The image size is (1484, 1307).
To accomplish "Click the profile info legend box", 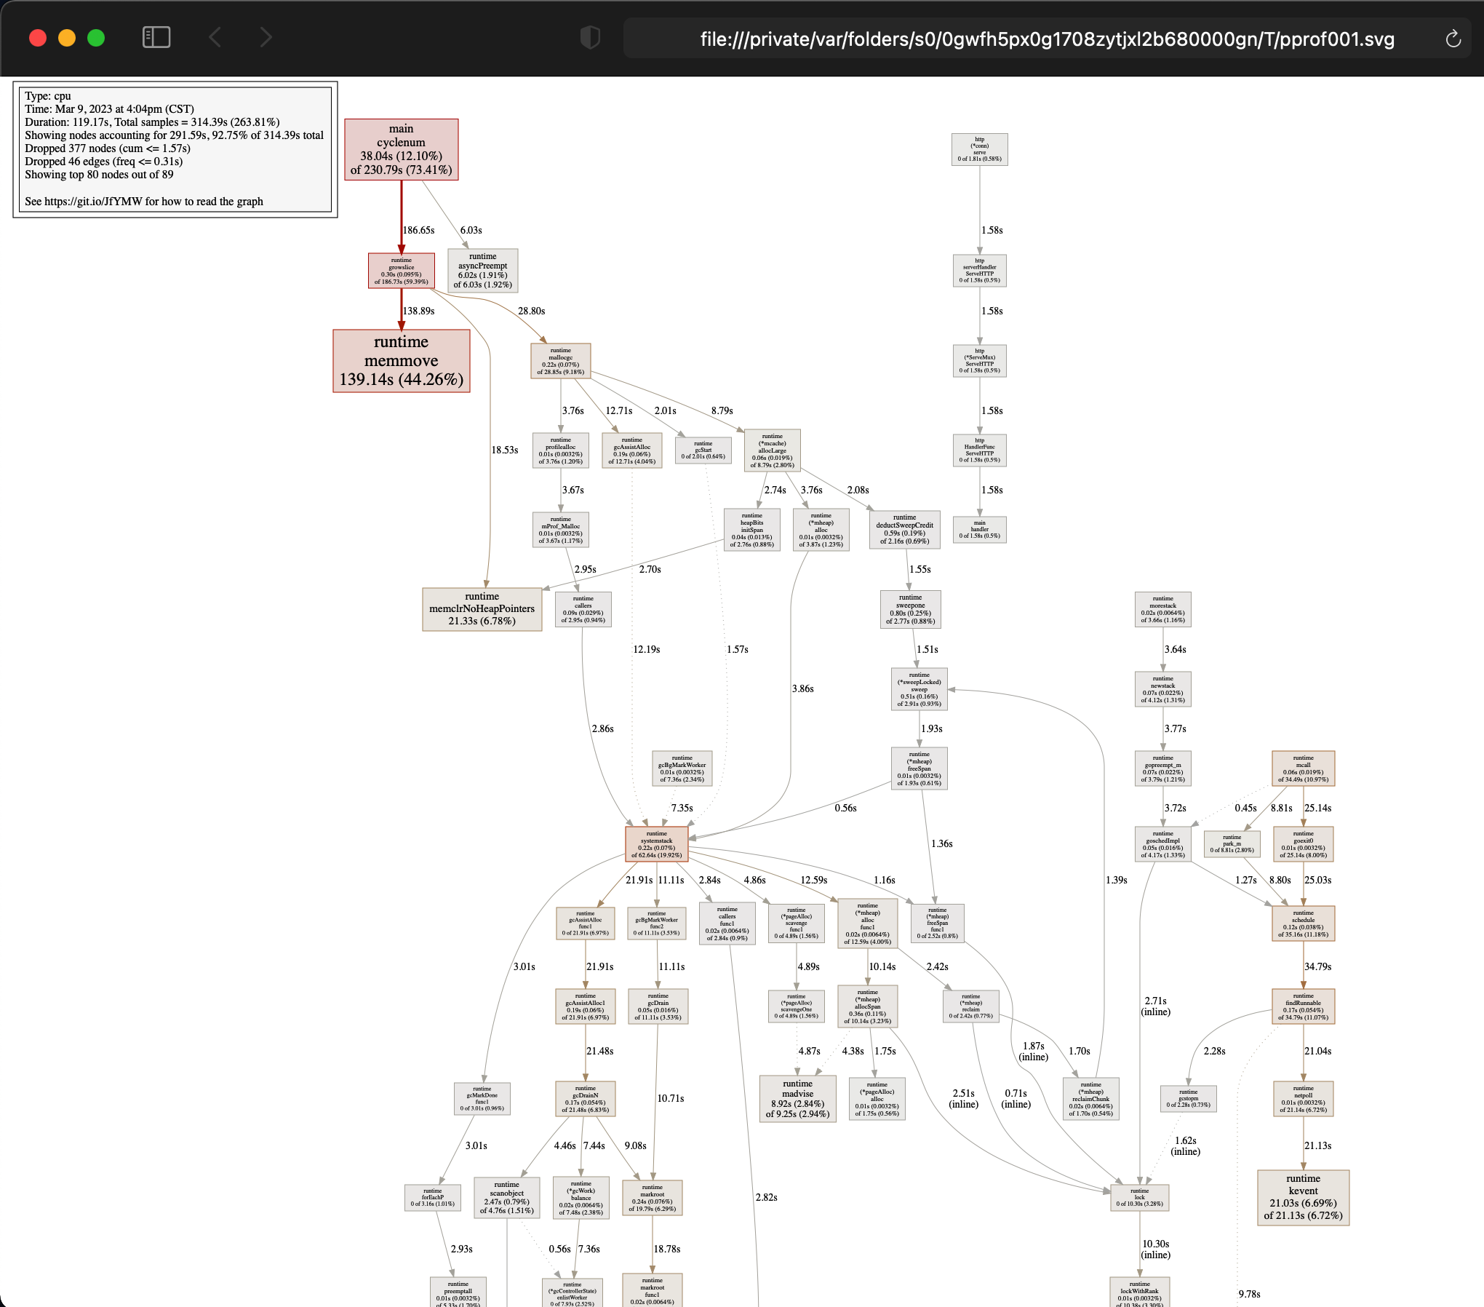I will coord(175,149).
